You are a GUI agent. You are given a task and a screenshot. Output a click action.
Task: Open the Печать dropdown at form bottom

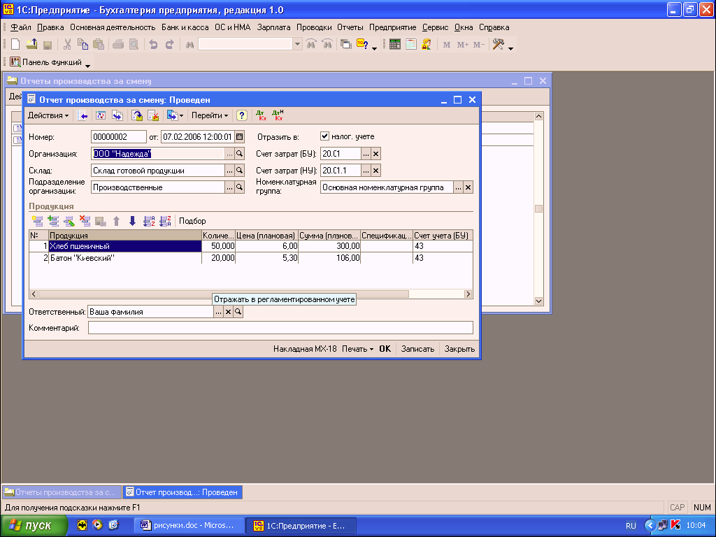[x=357, y=349]
